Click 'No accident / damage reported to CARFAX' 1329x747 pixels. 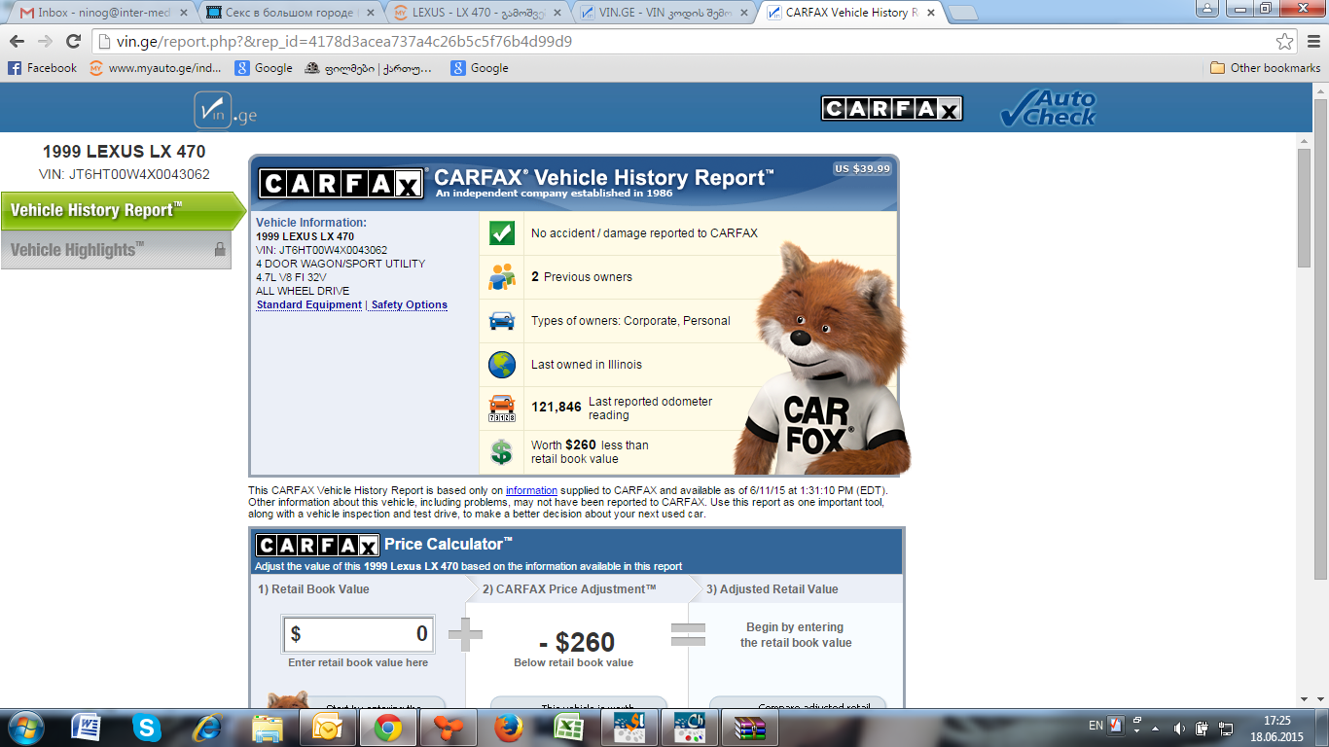tap(644, 233)
